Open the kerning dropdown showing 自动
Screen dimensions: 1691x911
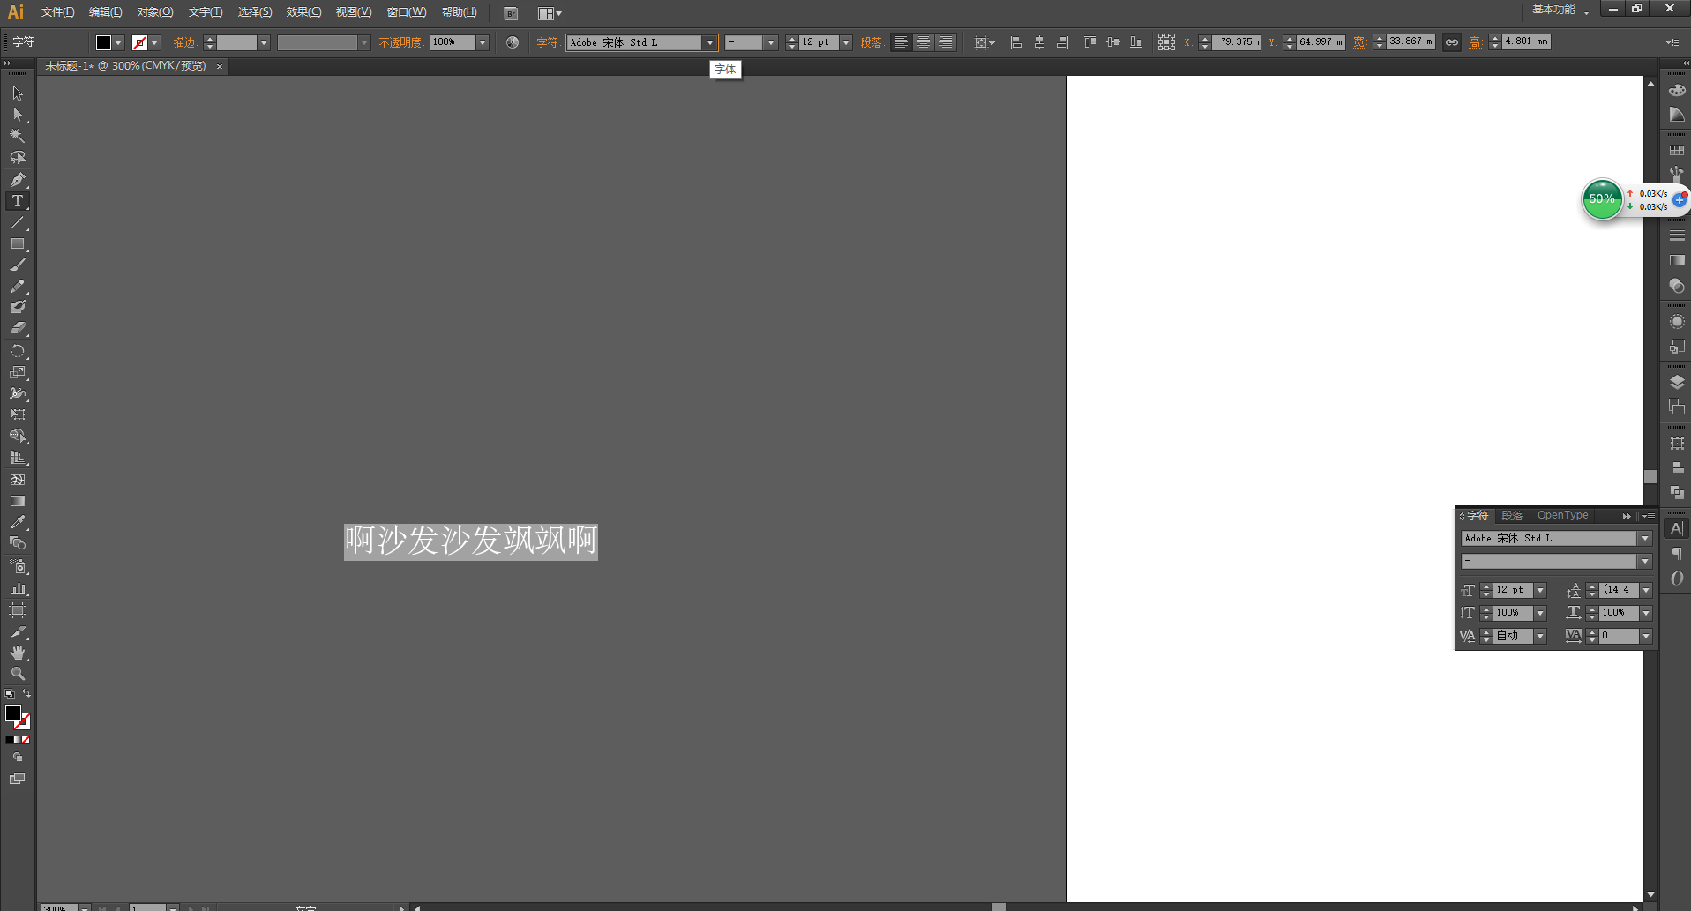click(x=1540, y=636)
